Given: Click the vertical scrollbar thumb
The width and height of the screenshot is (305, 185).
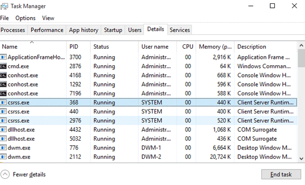Looking at the screenshot, I should (301, 58).
